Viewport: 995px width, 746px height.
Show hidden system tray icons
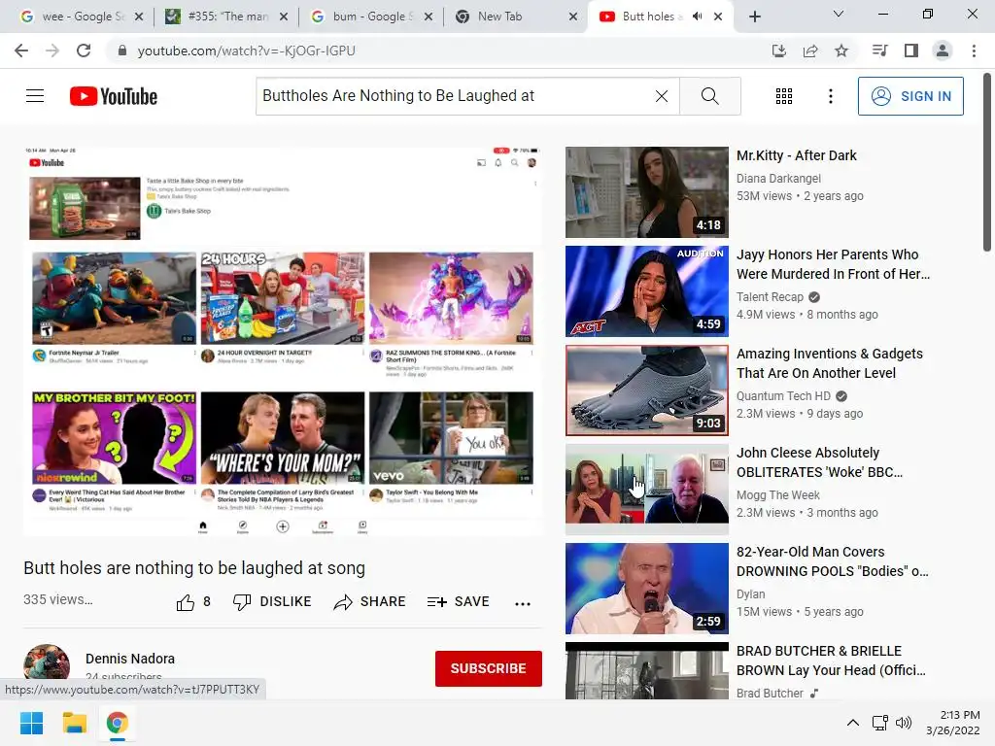coord(853,723)
